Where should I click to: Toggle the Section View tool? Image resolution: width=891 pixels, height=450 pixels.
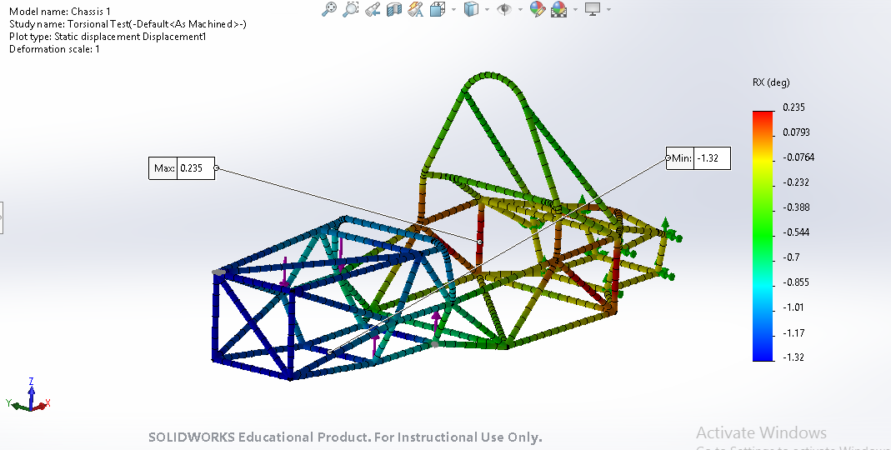(393, 9)
